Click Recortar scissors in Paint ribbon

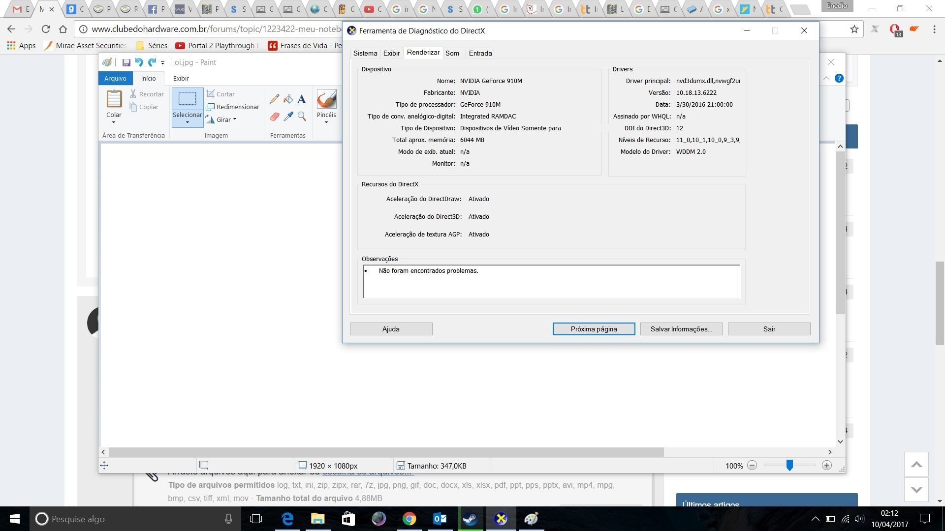tap(147, 94)
